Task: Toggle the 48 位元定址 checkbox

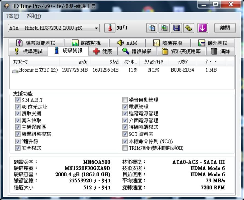Action: point(18,107)
